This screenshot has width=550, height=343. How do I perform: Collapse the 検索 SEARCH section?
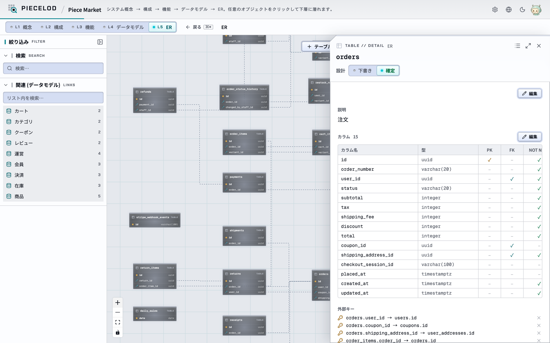click(6, 56)
